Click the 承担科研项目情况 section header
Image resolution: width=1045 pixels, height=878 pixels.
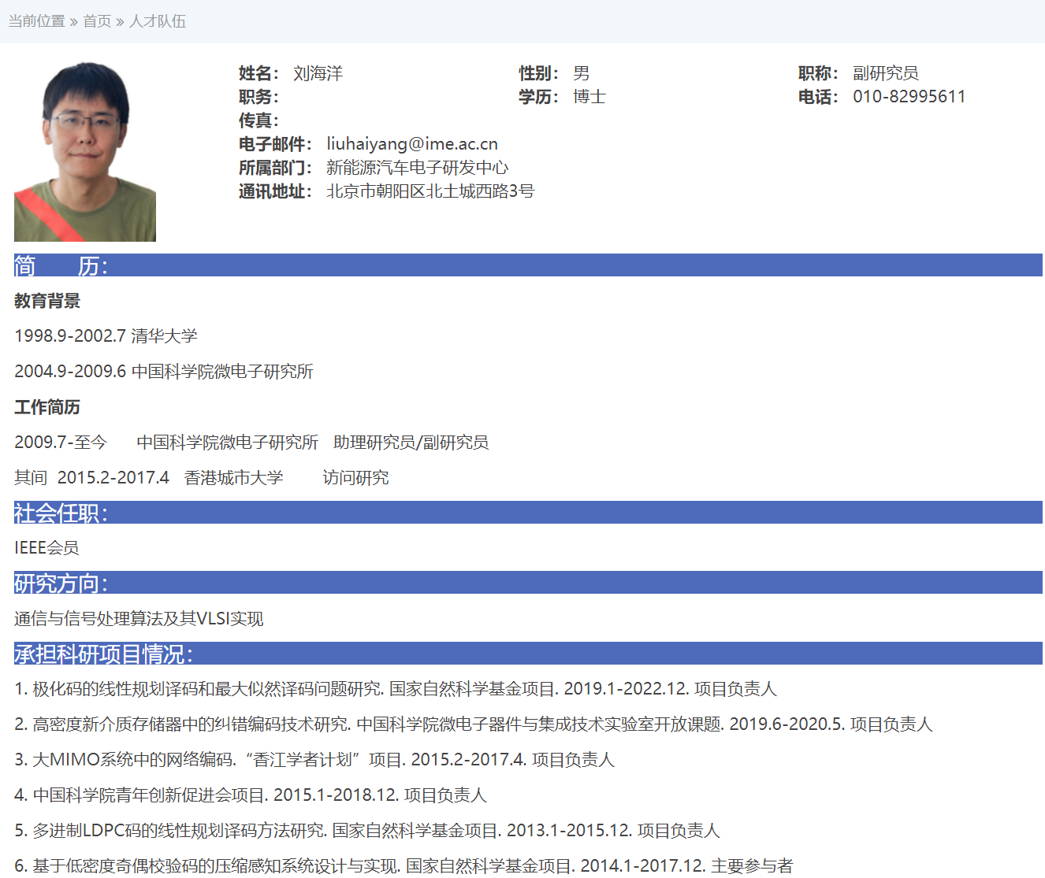pos(528,654)
